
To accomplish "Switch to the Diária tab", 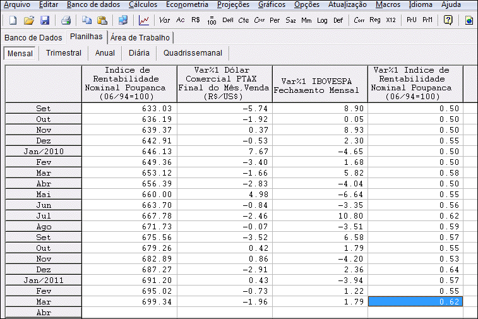I will coord(139,53).
